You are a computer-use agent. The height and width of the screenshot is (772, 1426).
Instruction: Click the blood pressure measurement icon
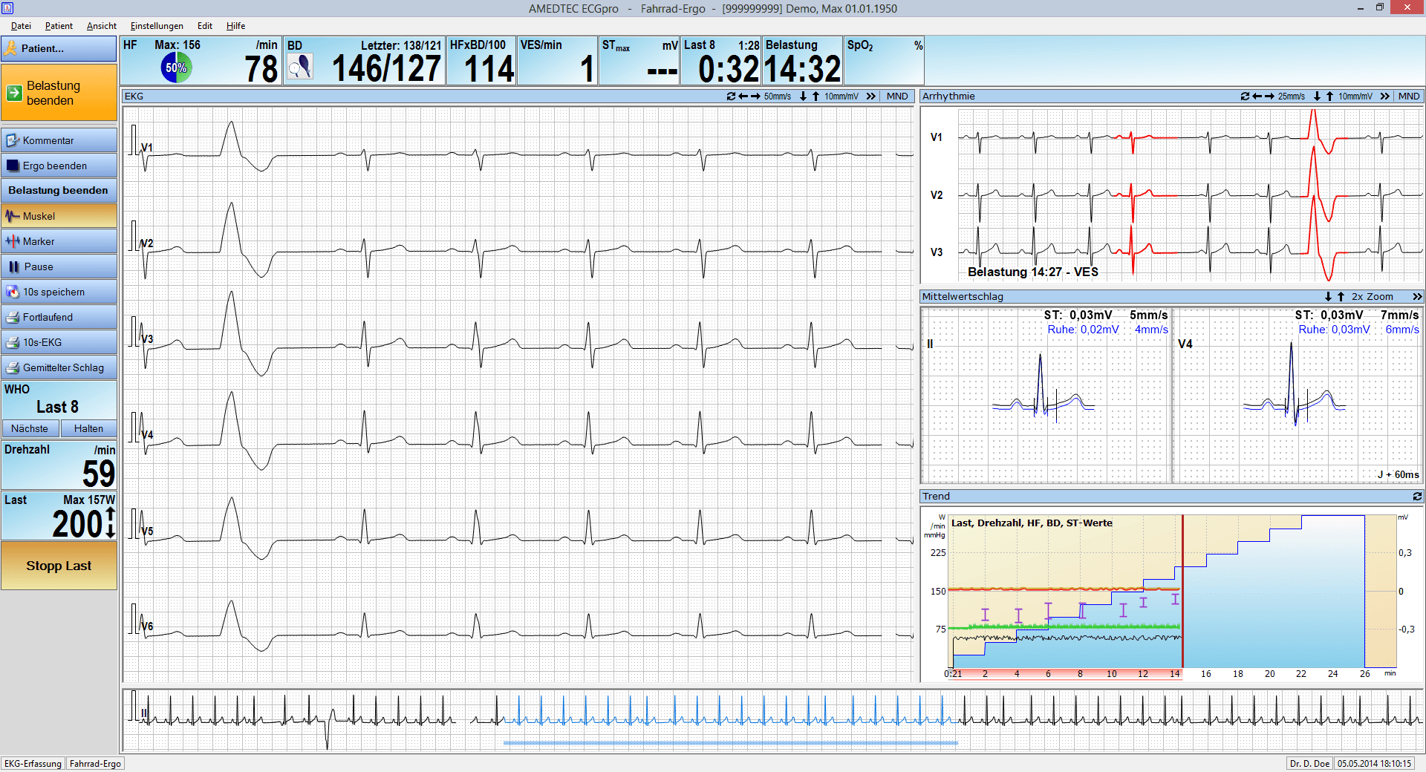click(300, 68)
